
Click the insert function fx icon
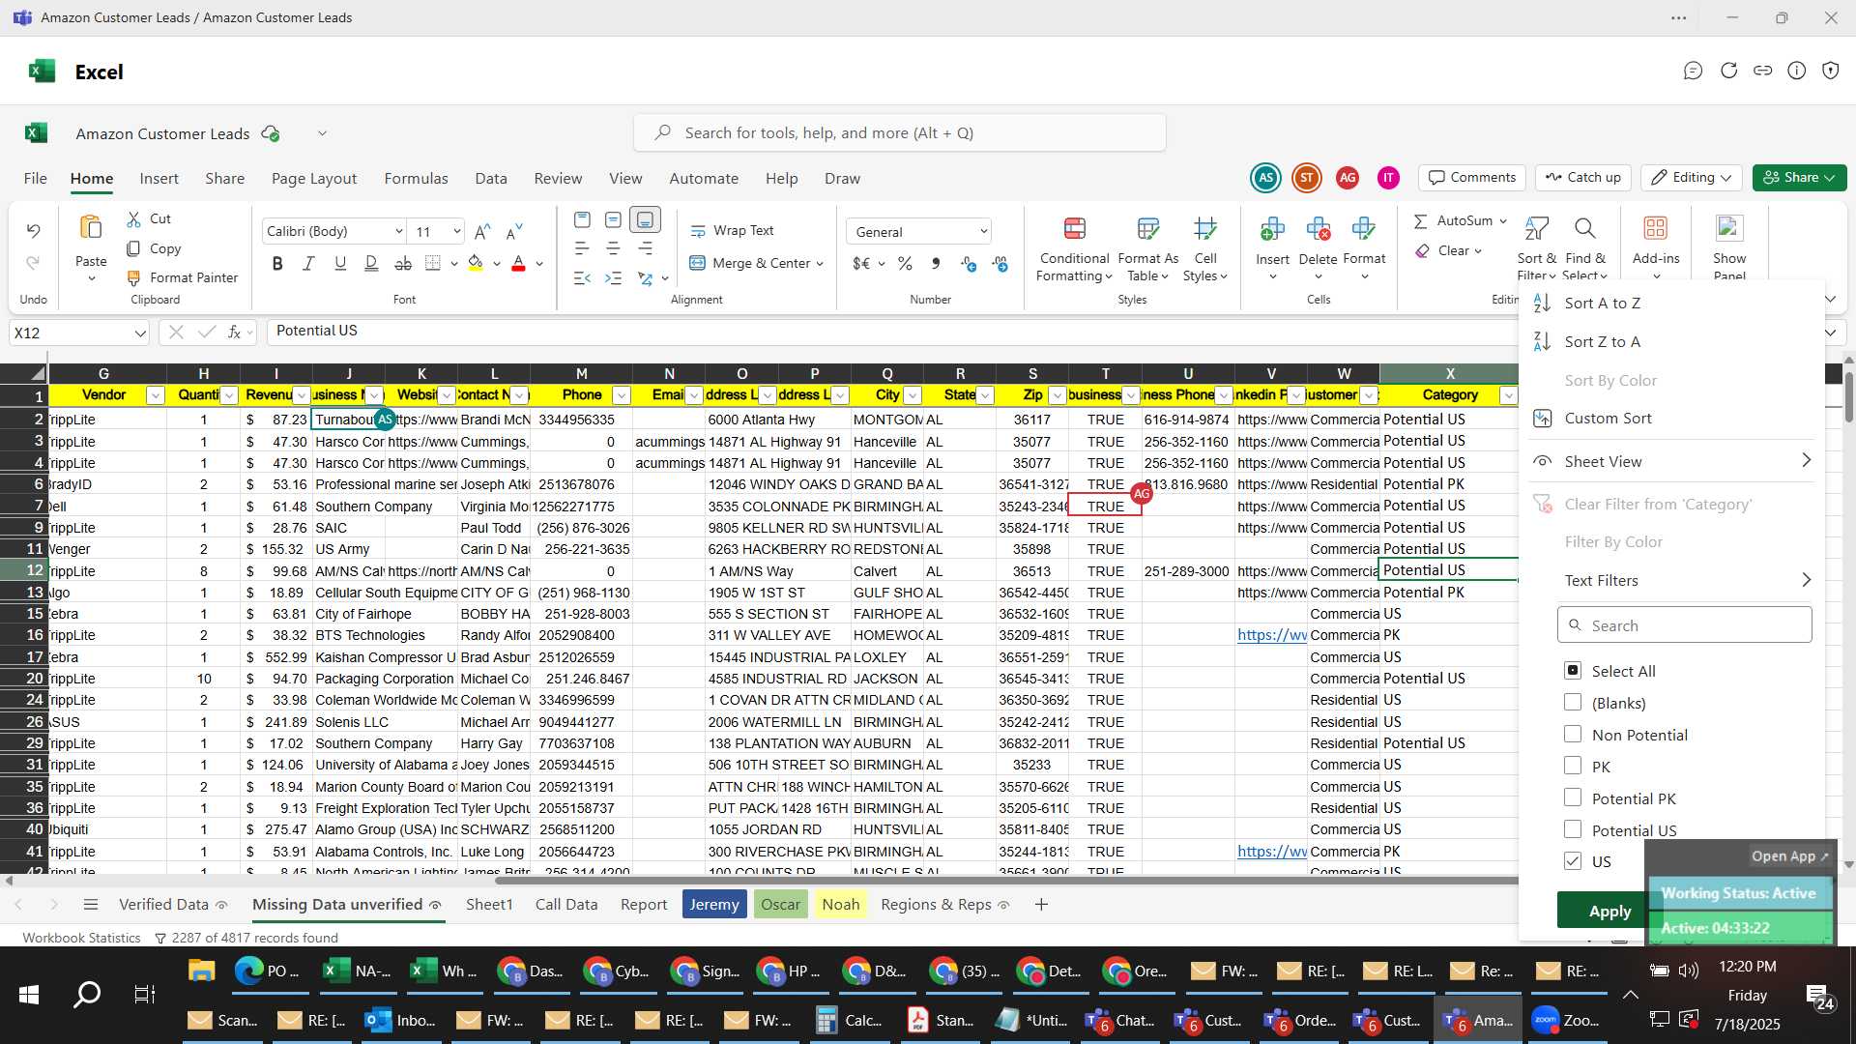pyautogui.click(x=234, y=333)
